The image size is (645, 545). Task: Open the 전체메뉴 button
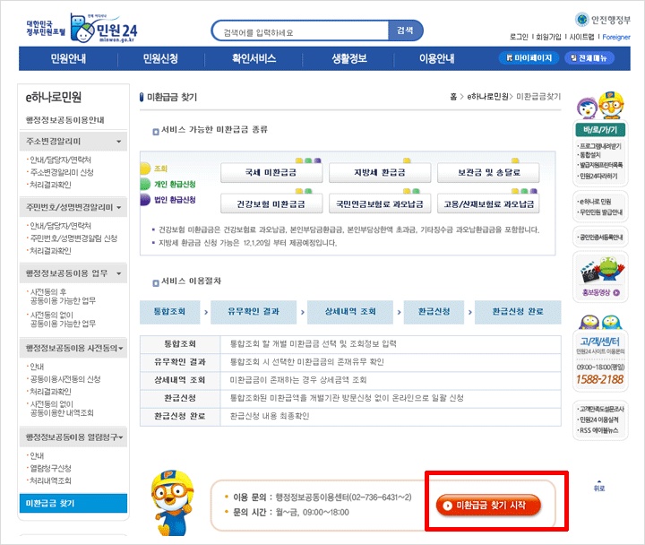click(589, 58)
